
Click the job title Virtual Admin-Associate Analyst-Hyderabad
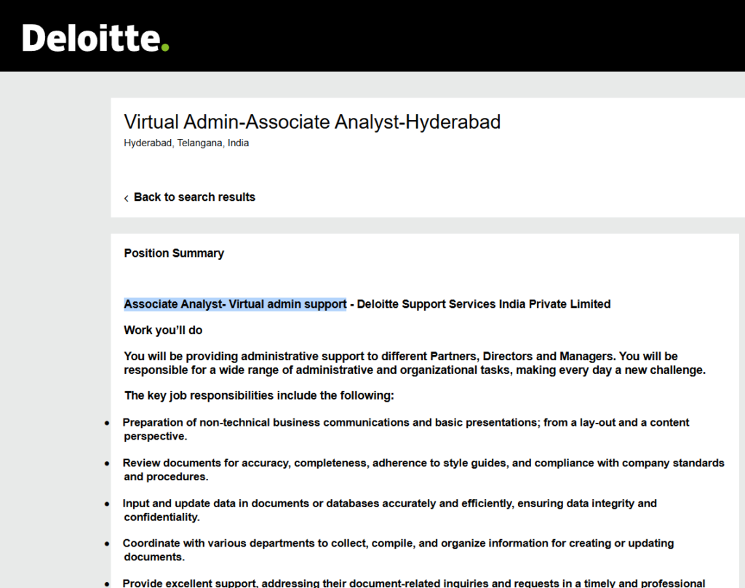click(x=312, y=122)
